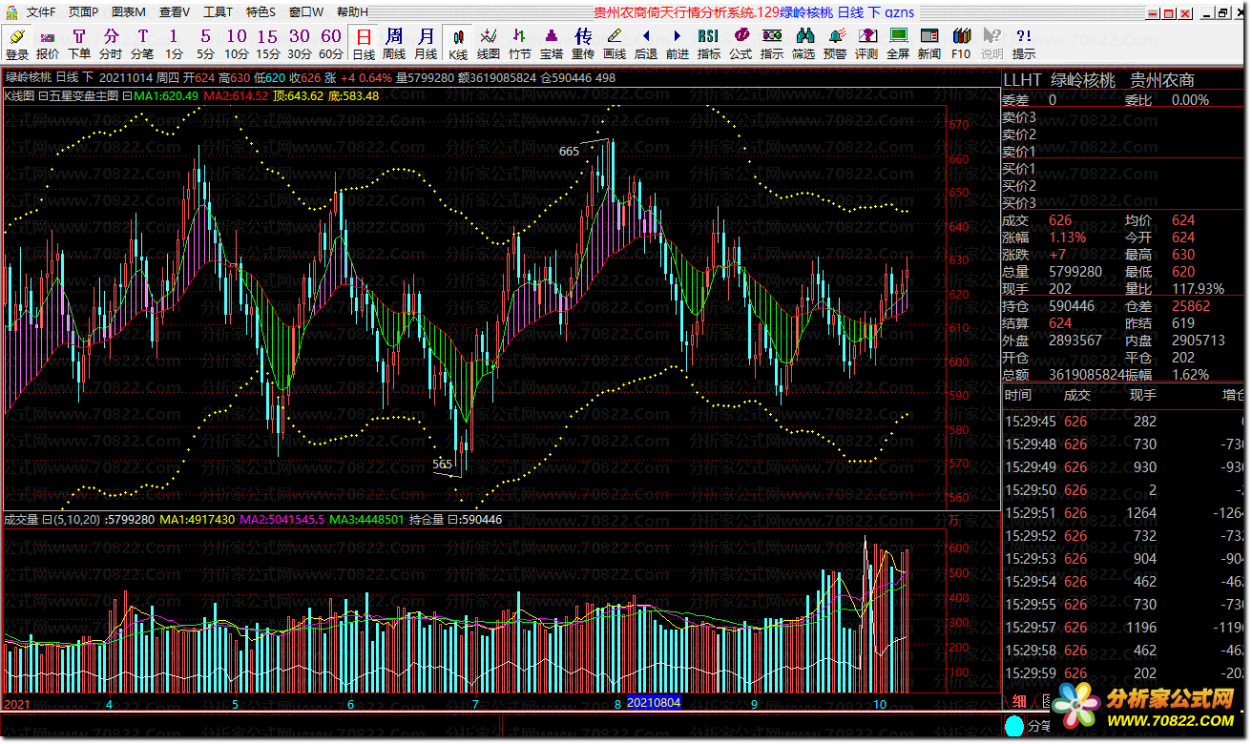Screen dimensions: 1252x744
Task: Switch to the 月线 monthly chart
Action: [x=426, y=43]
